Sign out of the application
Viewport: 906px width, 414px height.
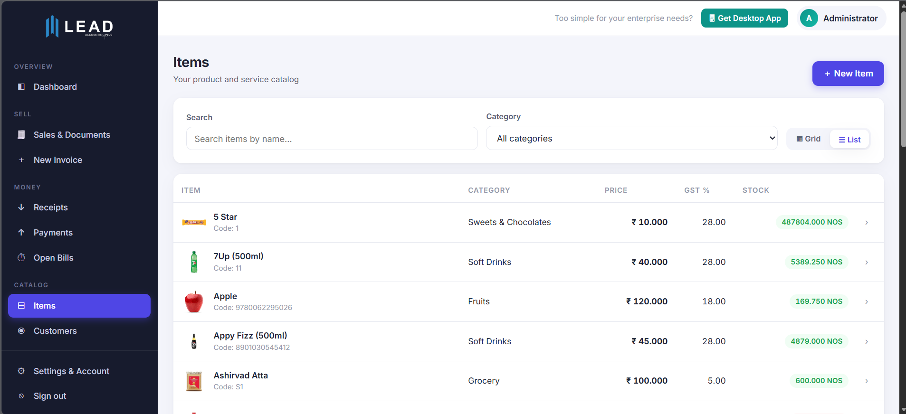click(79, 396)
